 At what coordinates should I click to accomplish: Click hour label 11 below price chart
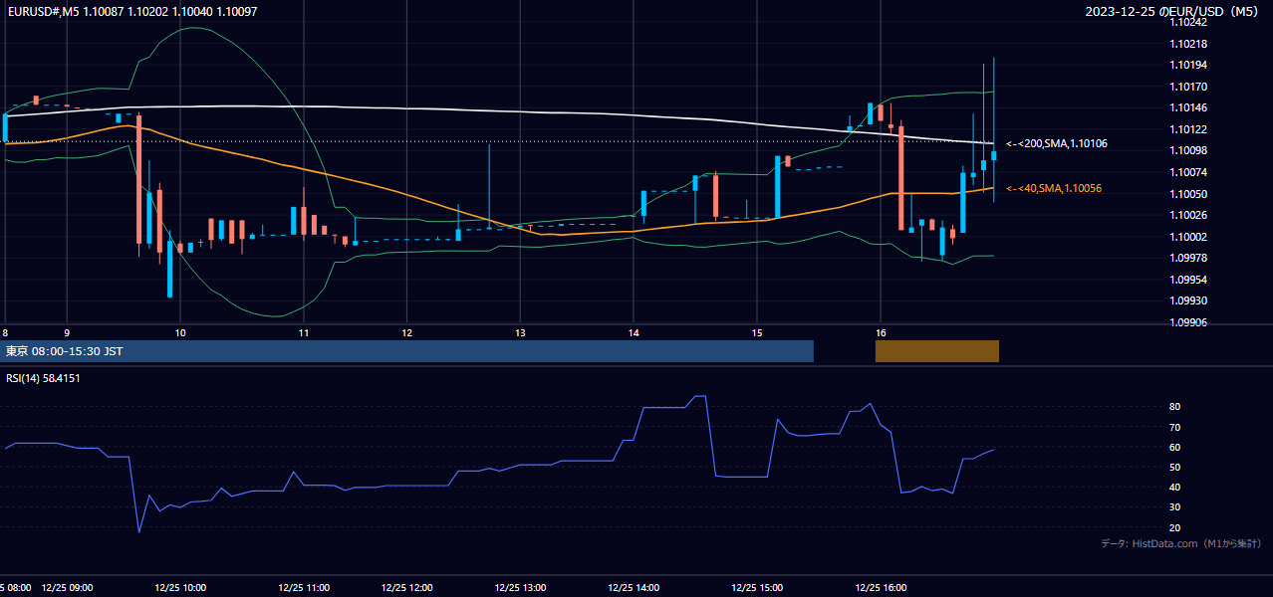(x=303, y=332)
